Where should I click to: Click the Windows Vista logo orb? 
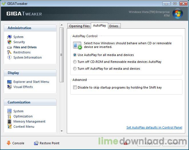tap(178, 14)
